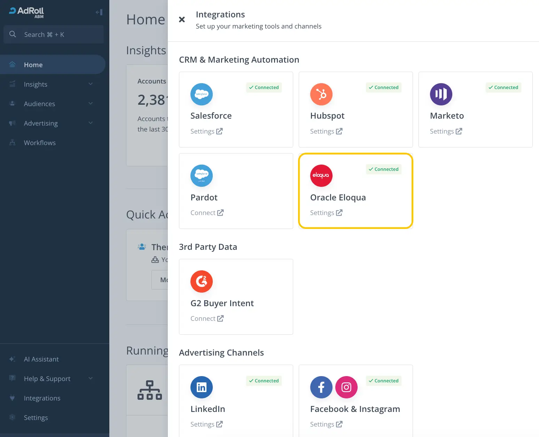Image resolution: width=539 pixels, height=437 pixels.
Task: Open Settings for Marketo
Action: 446,131
